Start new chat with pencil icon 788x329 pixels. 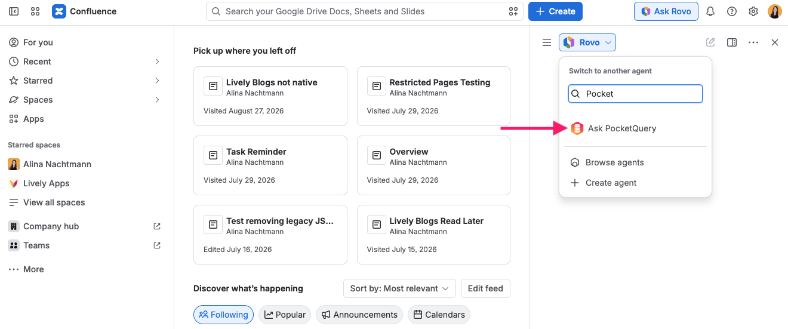[710, 42]
